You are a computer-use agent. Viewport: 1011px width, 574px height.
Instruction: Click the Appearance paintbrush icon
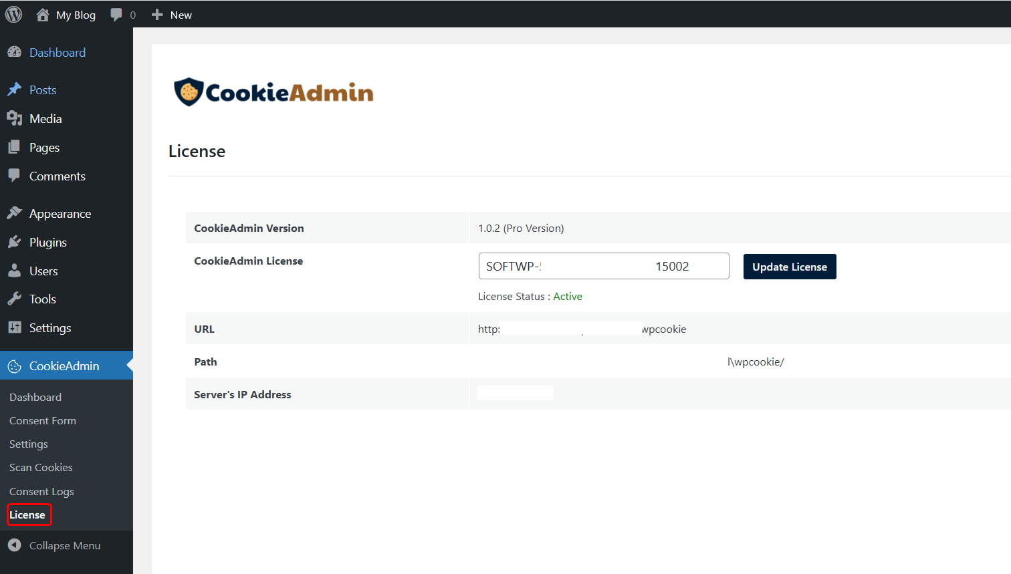click(14, 213)
